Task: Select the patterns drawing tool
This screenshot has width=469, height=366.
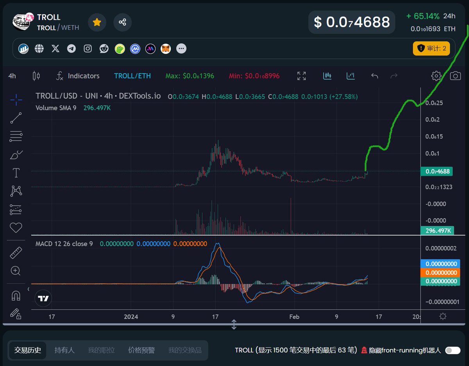Action: coord(16,191)
